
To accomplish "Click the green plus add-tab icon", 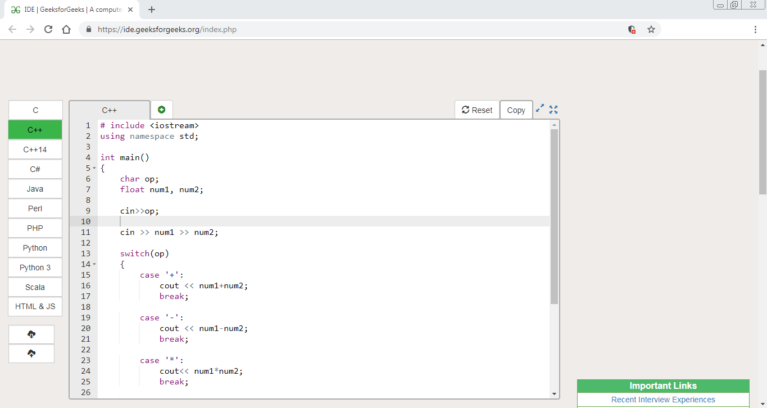I will [162, 110].
